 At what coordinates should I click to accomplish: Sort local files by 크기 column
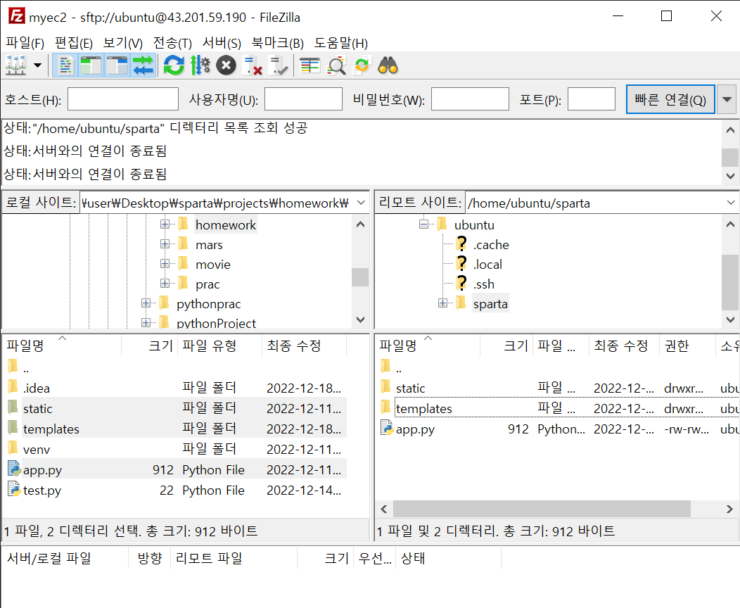tap(150, 346)
